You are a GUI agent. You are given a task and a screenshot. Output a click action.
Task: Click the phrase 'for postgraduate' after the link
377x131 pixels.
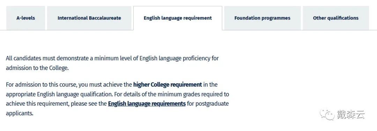(207, 103)
